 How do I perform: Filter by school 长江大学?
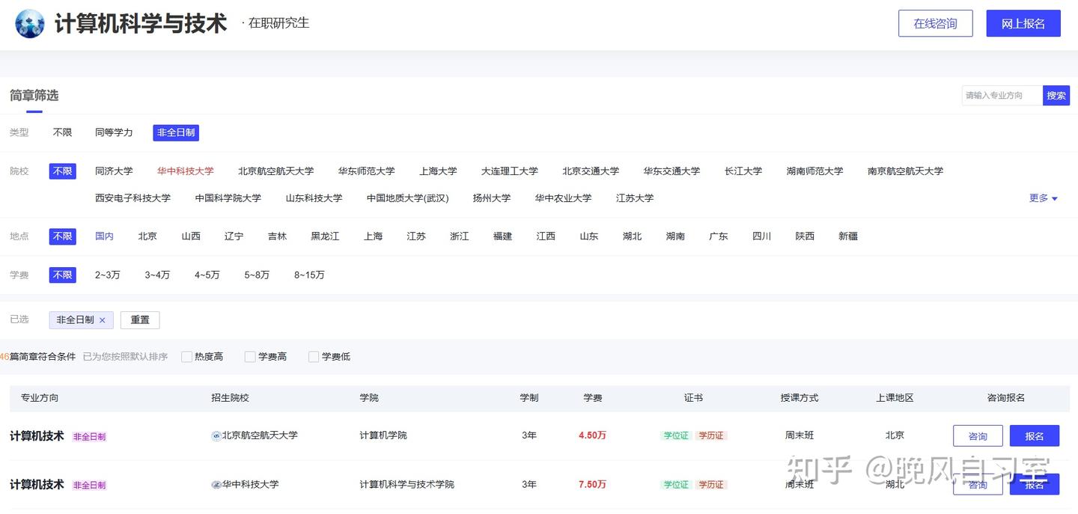tap(743, 171)
